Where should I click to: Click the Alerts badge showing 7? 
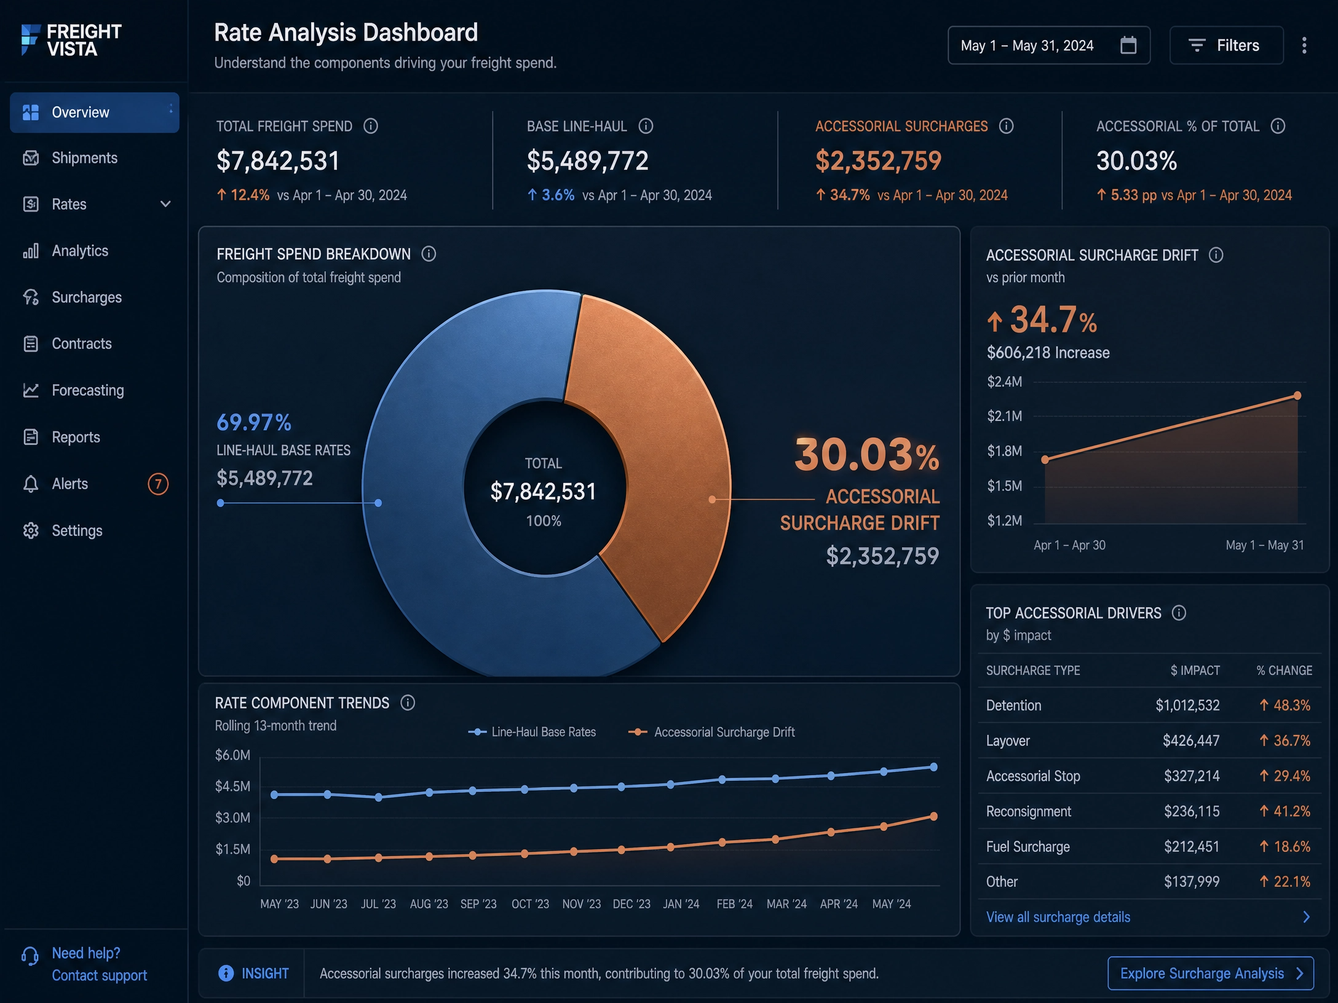click(x=158, y=484)
